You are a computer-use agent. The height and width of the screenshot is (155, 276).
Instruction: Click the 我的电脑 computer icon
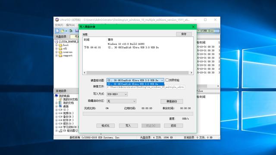coord(56,96)
